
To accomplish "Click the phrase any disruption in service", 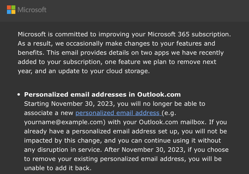I will 63,150.
